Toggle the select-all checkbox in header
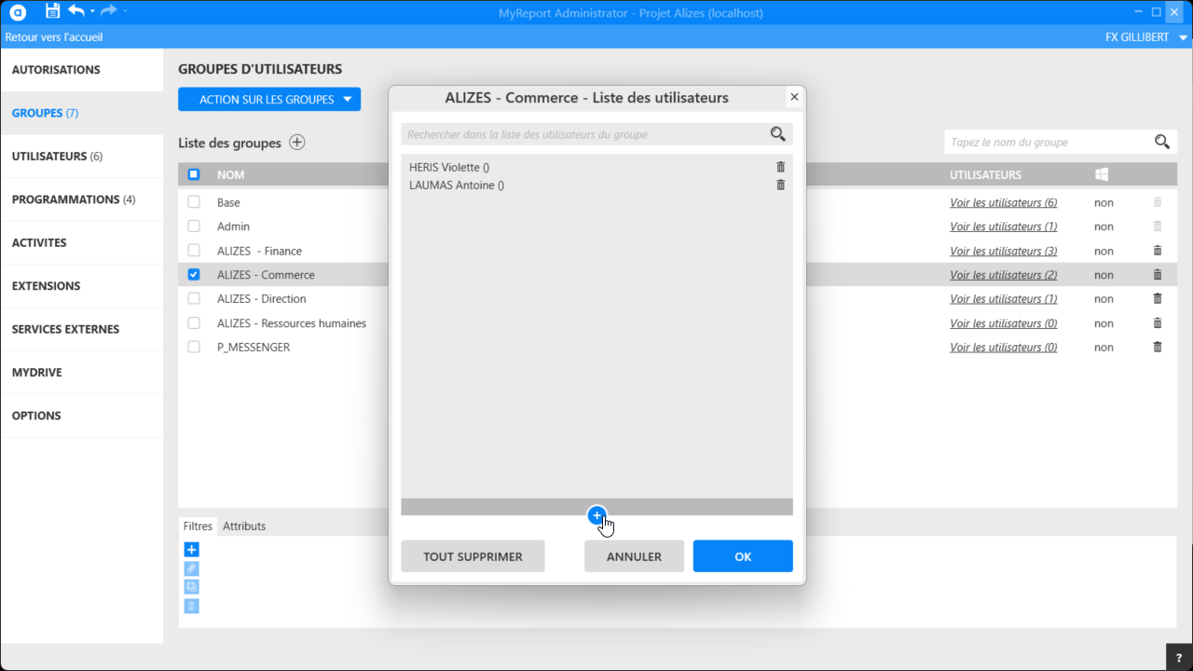The height and width of the screenshot is (671, 1193). [x=194, y=174]
